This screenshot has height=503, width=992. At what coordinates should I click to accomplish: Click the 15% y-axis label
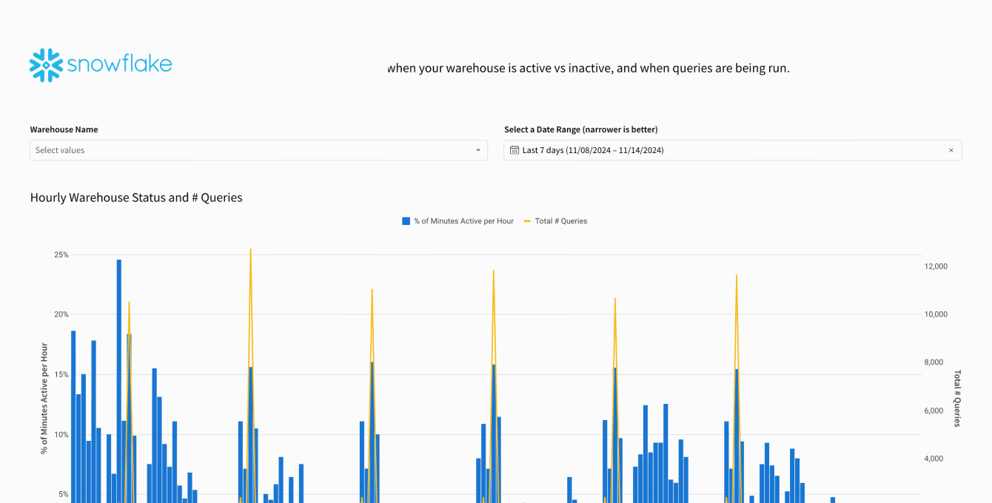click(x=61, y=374)
